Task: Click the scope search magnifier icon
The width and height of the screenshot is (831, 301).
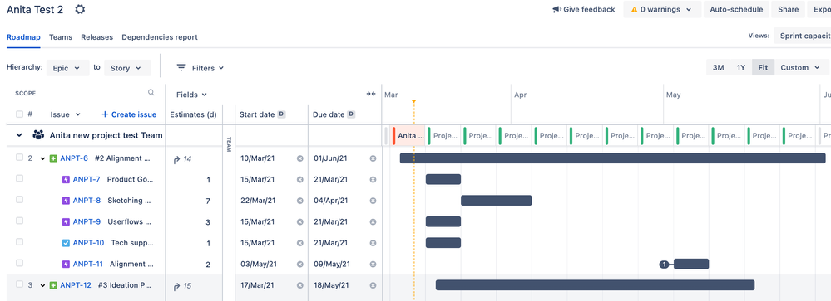Action: pyautogui.click(x=151, y=92)
